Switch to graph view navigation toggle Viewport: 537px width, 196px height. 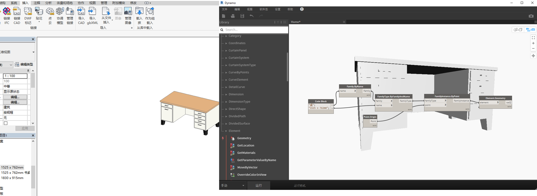coord(530,30)
